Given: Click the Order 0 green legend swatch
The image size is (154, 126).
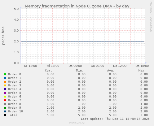Looking at the screenshot, I should pyautogui.click(x=5, y=74).
